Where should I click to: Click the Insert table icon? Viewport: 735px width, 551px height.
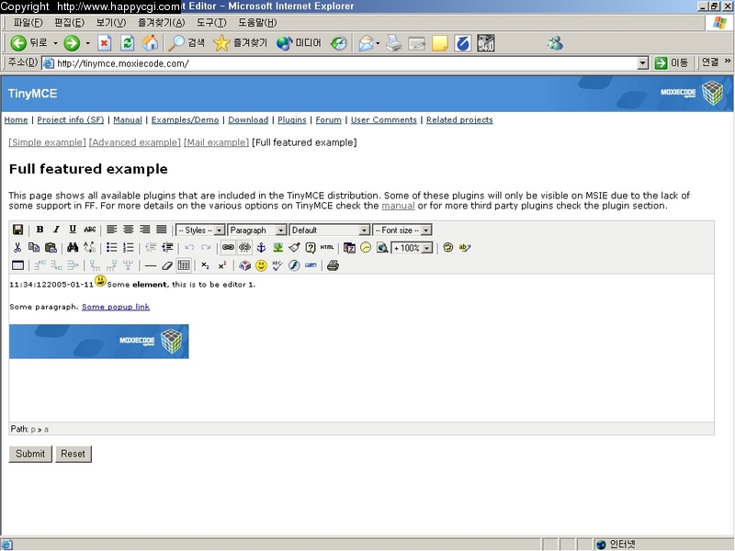[x=17, y=265]
